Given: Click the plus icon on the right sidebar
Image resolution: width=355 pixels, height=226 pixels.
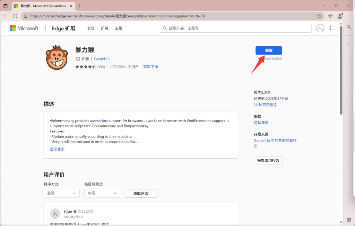Looking at the screenshot, I should click(x=349, y=44).
